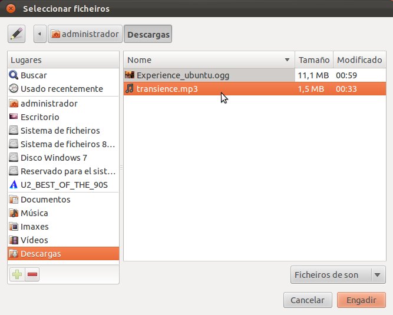
Task: Click the audio CD icon of U2_BEST_OF_THE_90S
Action: point(14,184)
